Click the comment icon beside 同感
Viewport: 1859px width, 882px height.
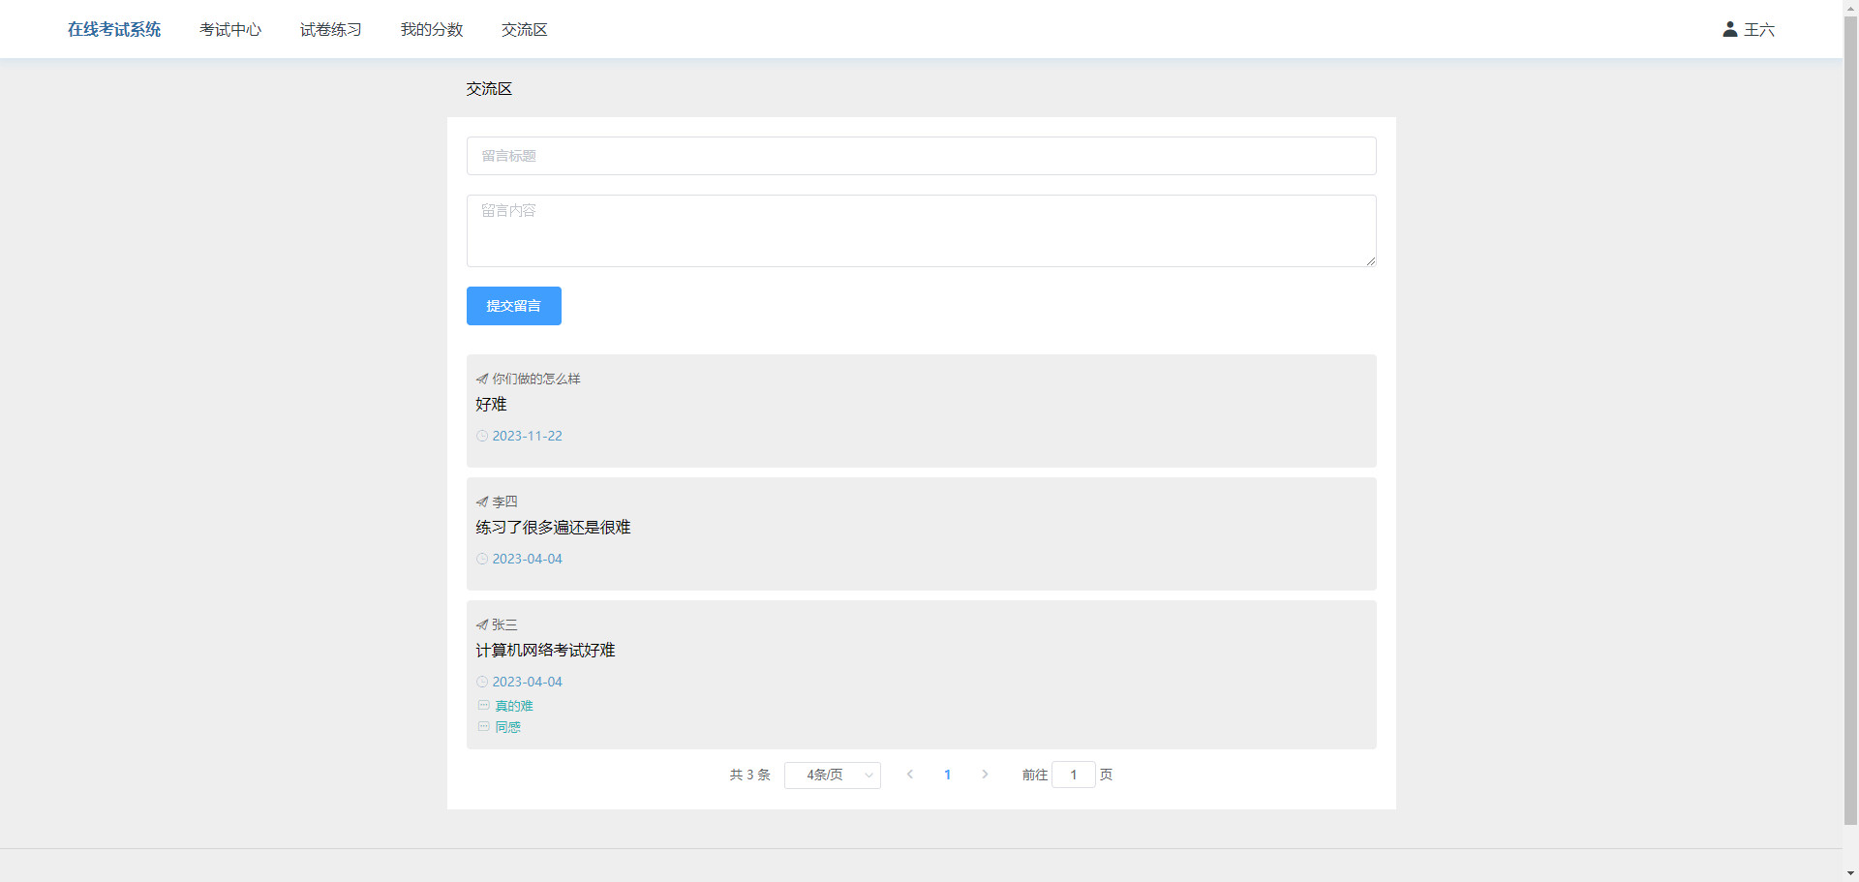click(484, 727)
